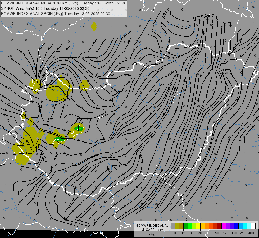The image size is (259, 238).
Task: Click the 34.4 value on the map
Action: 126,43
